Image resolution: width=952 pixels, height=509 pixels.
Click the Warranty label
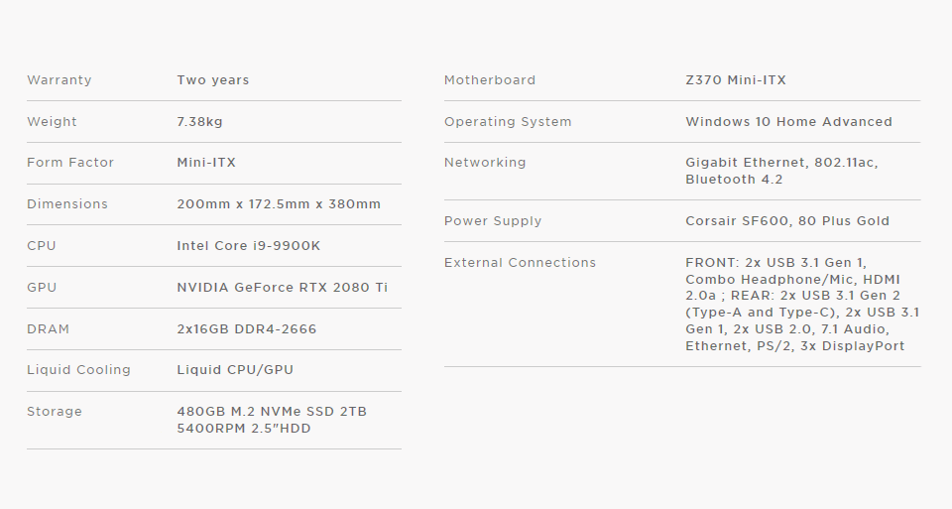click(59, 80)
